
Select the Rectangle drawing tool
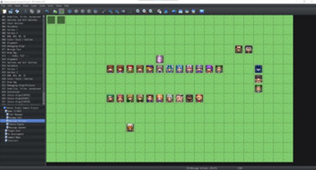coord(110,11)
